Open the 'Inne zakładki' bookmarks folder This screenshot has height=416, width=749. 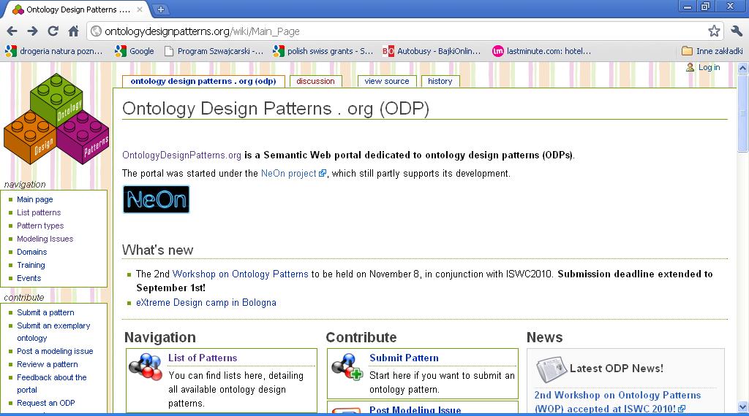pos(712,51)
